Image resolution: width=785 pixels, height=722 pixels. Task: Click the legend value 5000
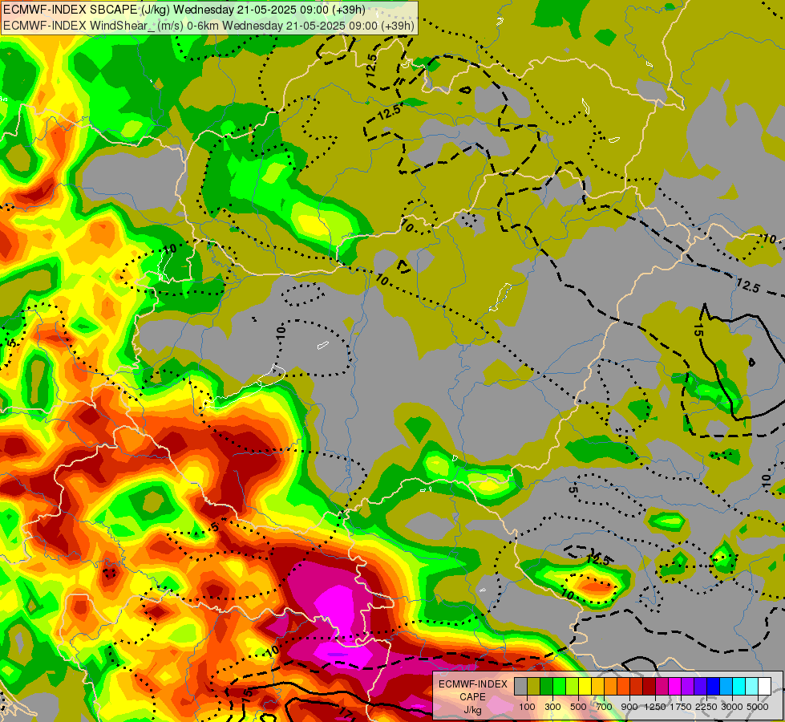pyautogui.click(x=758, y=707)
